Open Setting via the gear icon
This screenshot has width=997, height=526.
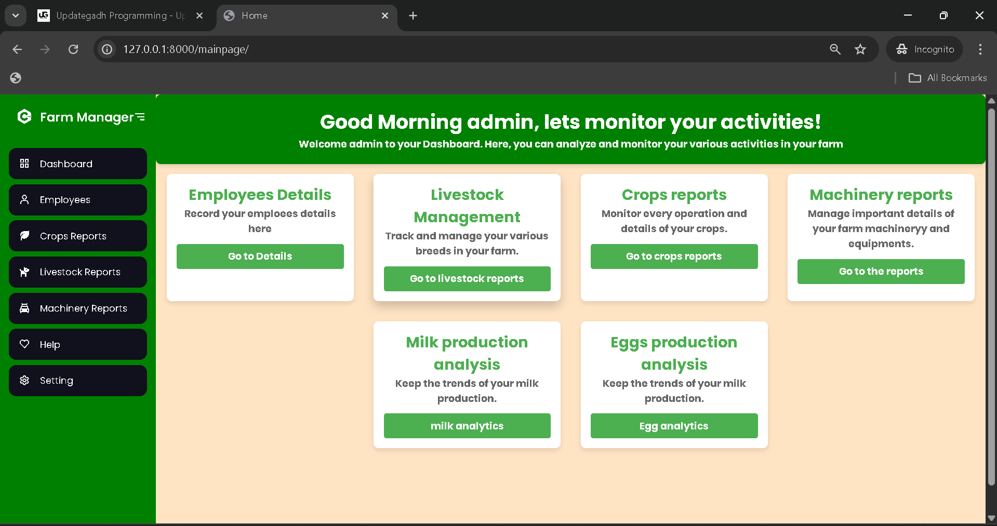pyautogui.click(x=24, y=380)
